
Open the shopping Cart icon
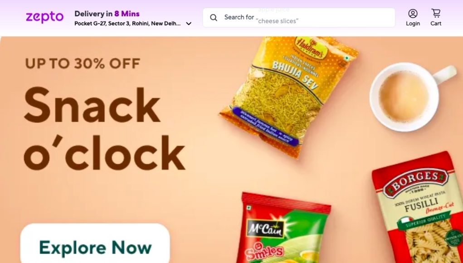click(x=436, y=13)
